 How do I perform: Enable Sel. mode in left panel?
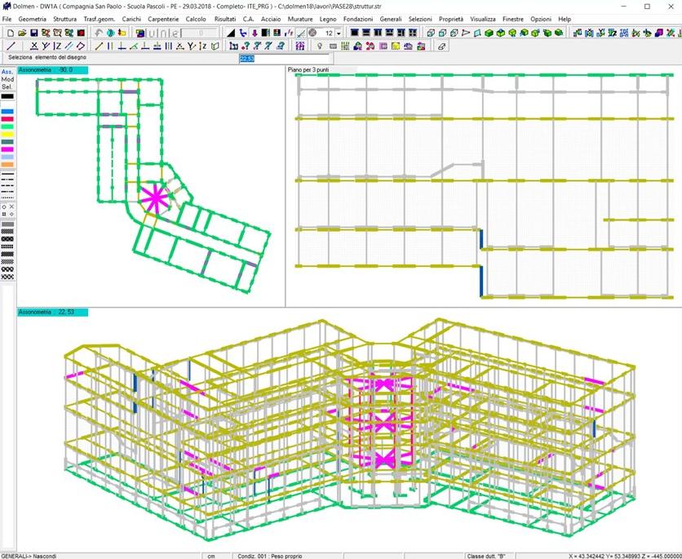[x=7, y=87]
